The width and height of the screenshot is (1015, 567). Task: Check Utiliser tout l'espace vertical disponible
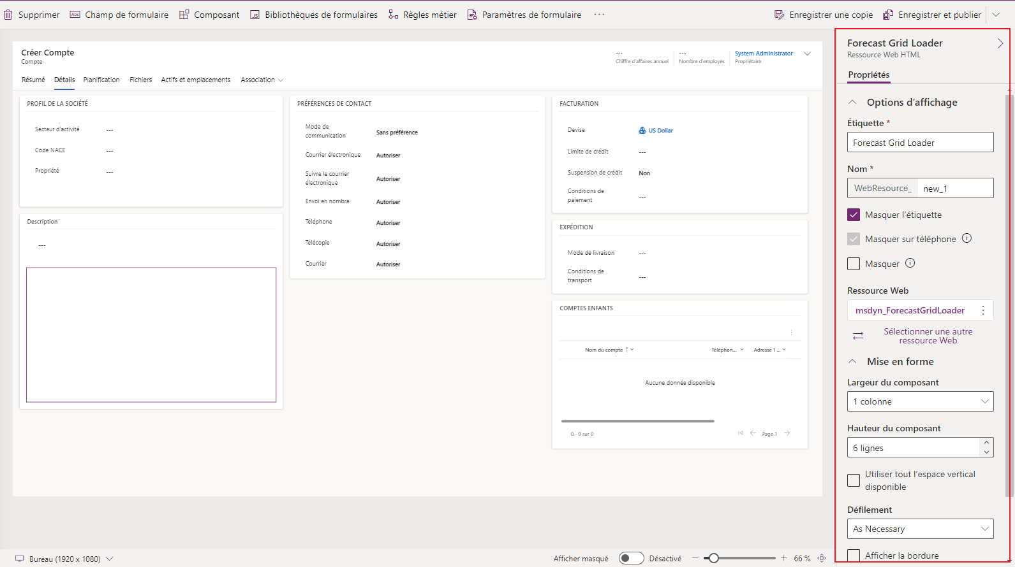coord(854,480)
